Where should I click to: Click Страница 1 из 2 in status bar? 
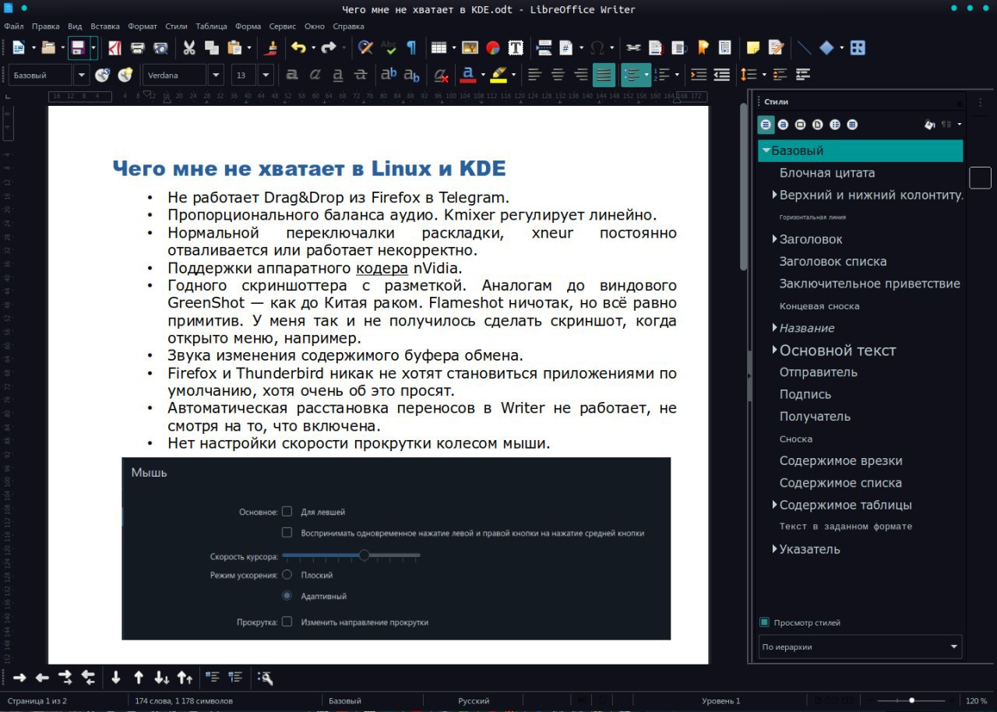(x=37, y=701)
